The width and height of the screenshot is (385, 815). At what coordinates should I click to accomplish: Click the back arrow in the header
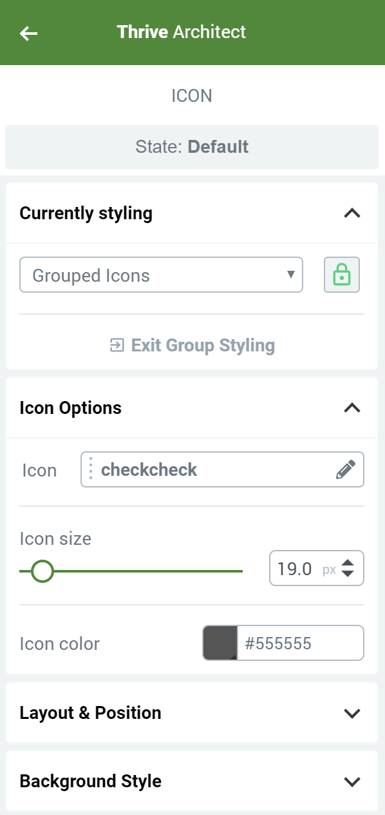click(29, 33)
